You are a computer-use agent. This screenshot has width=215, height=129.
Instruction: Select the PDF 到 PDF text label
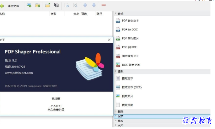pyautogui.click(x=129, y=47)
